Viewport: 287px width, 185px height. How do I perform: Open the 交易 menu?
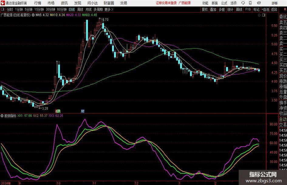click(x=124, y=3)
